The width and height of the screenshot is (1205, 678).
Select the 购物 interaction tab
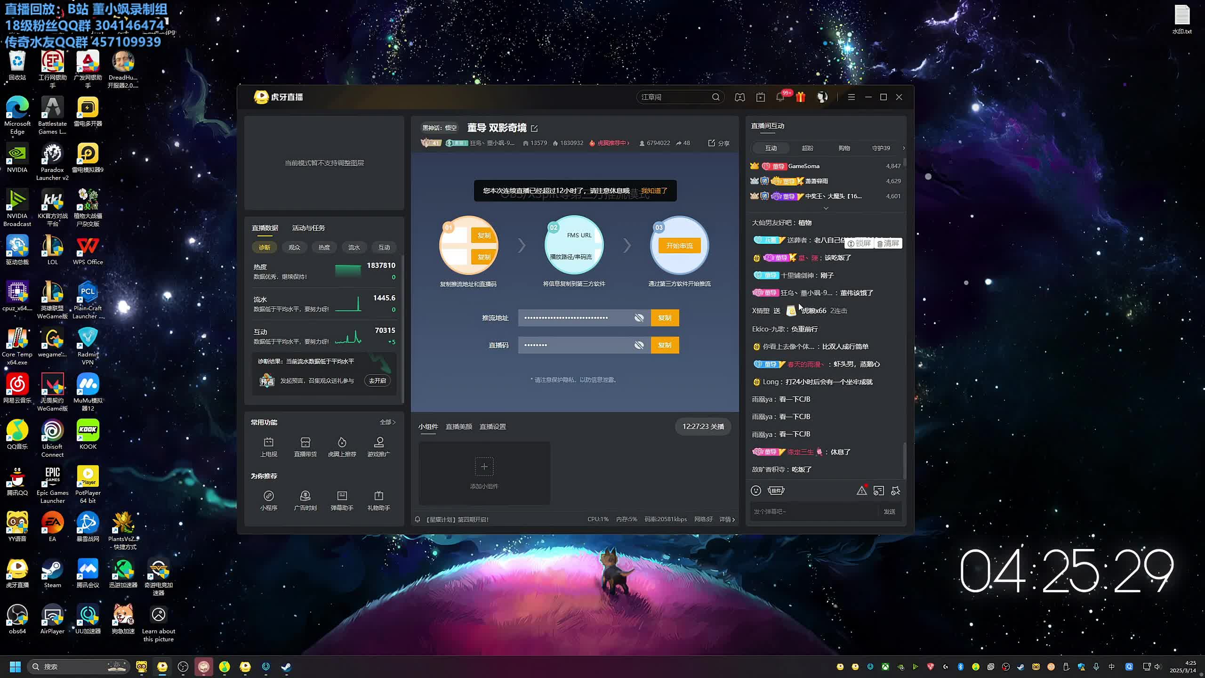tap(844, 148)
